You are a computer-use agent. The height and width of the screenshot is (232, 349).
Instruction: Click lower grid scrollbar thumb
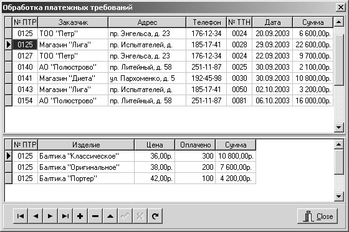coord(339,162)
